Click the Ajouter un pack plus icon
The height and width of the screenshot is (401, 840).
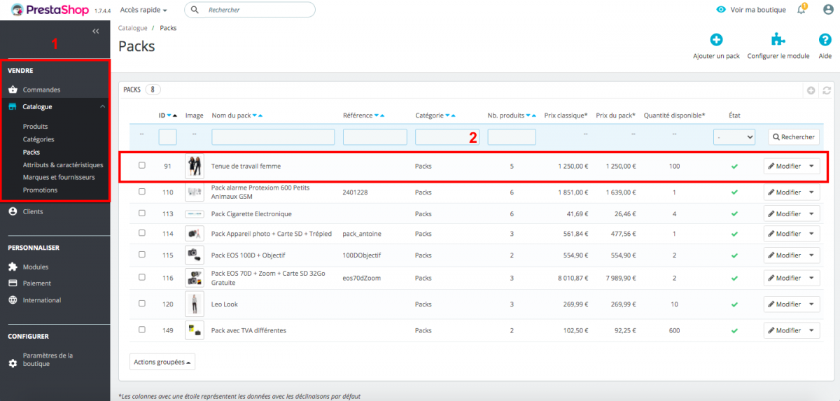(716, 40)
